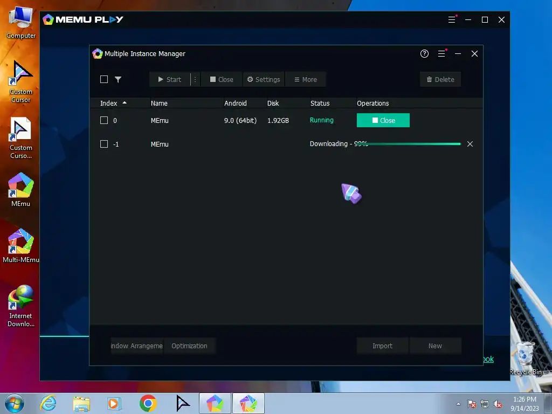Click the Status column header
Image resolution: width=552 pixels, height=414 pixels.
[x=320, y=103]
